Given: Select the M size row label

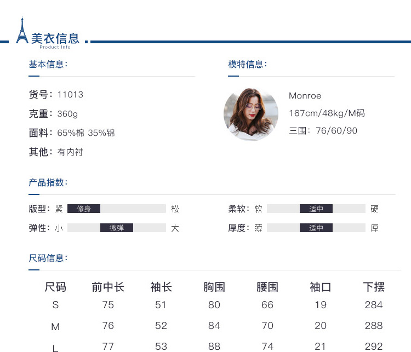Looking at the screenshot, I should [55, 327].
